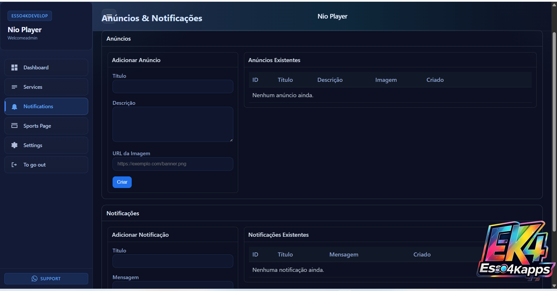Click the Descrição text area

point(173,124)
